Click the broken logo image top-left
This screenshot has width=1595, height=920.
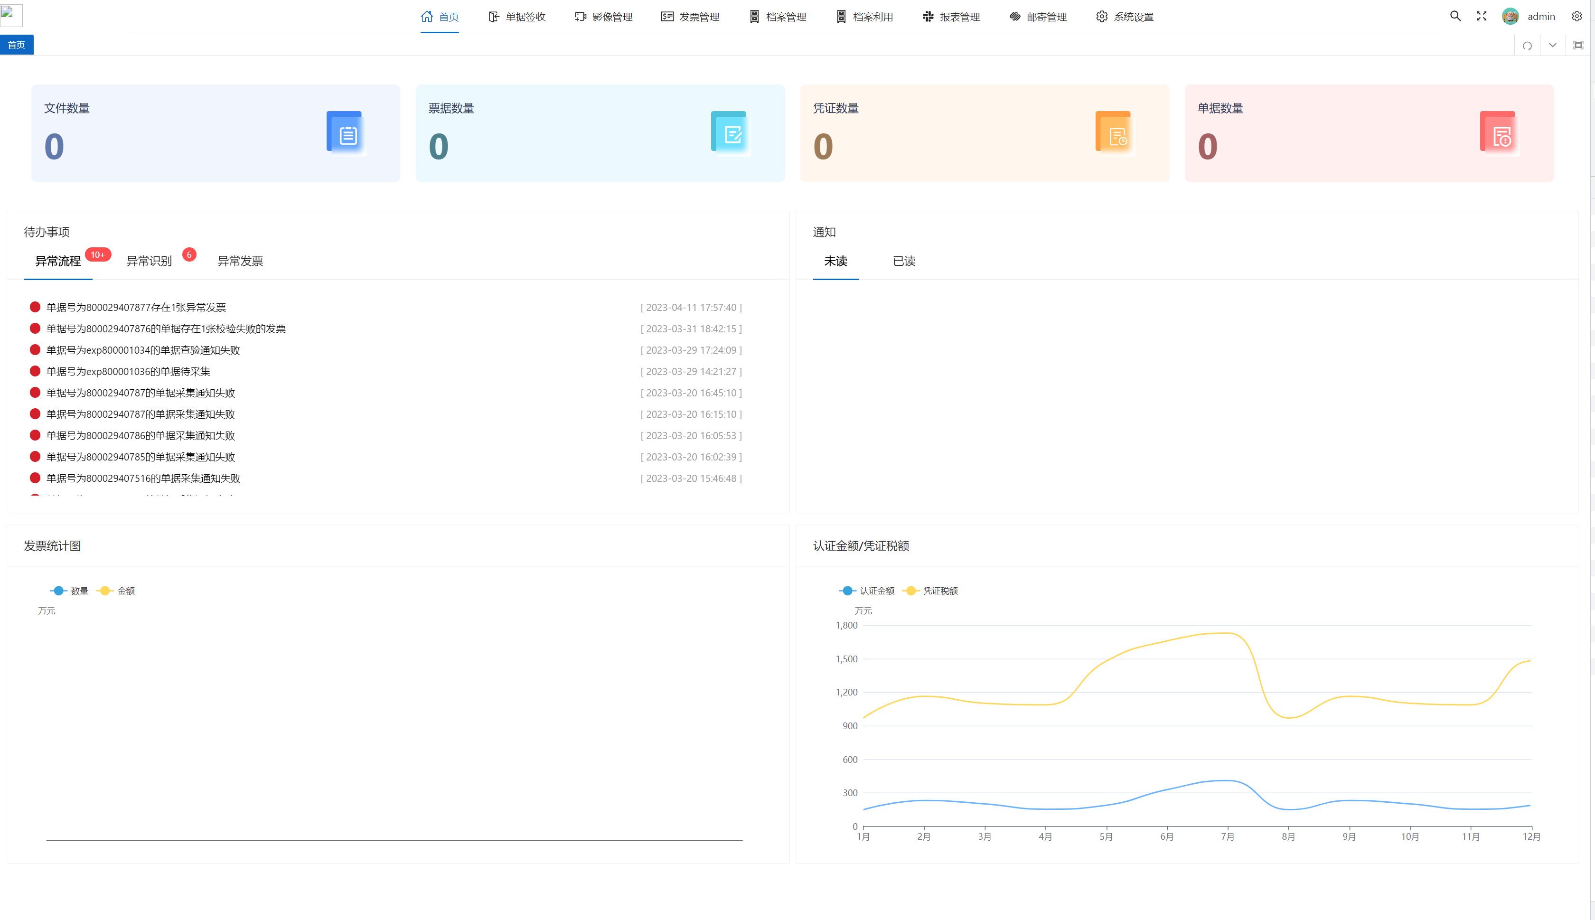[x=11, y=15]
